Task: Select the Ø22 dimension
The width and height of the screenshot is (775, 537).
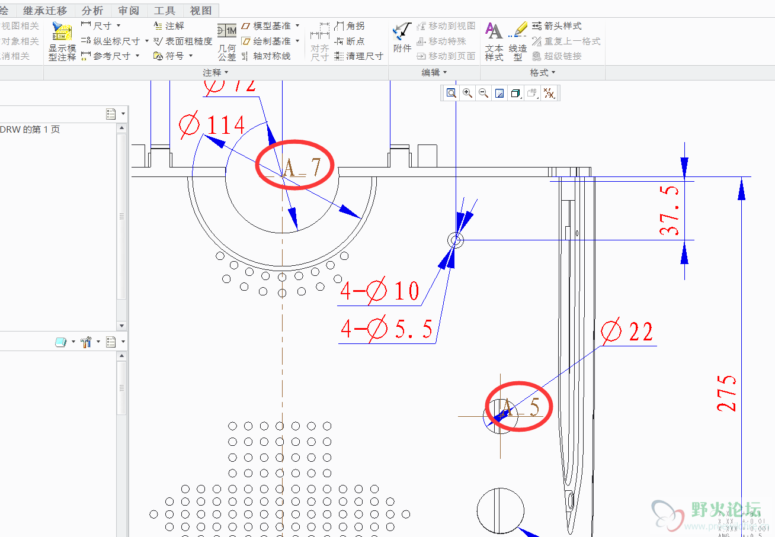Action: [x=627, y=332]
